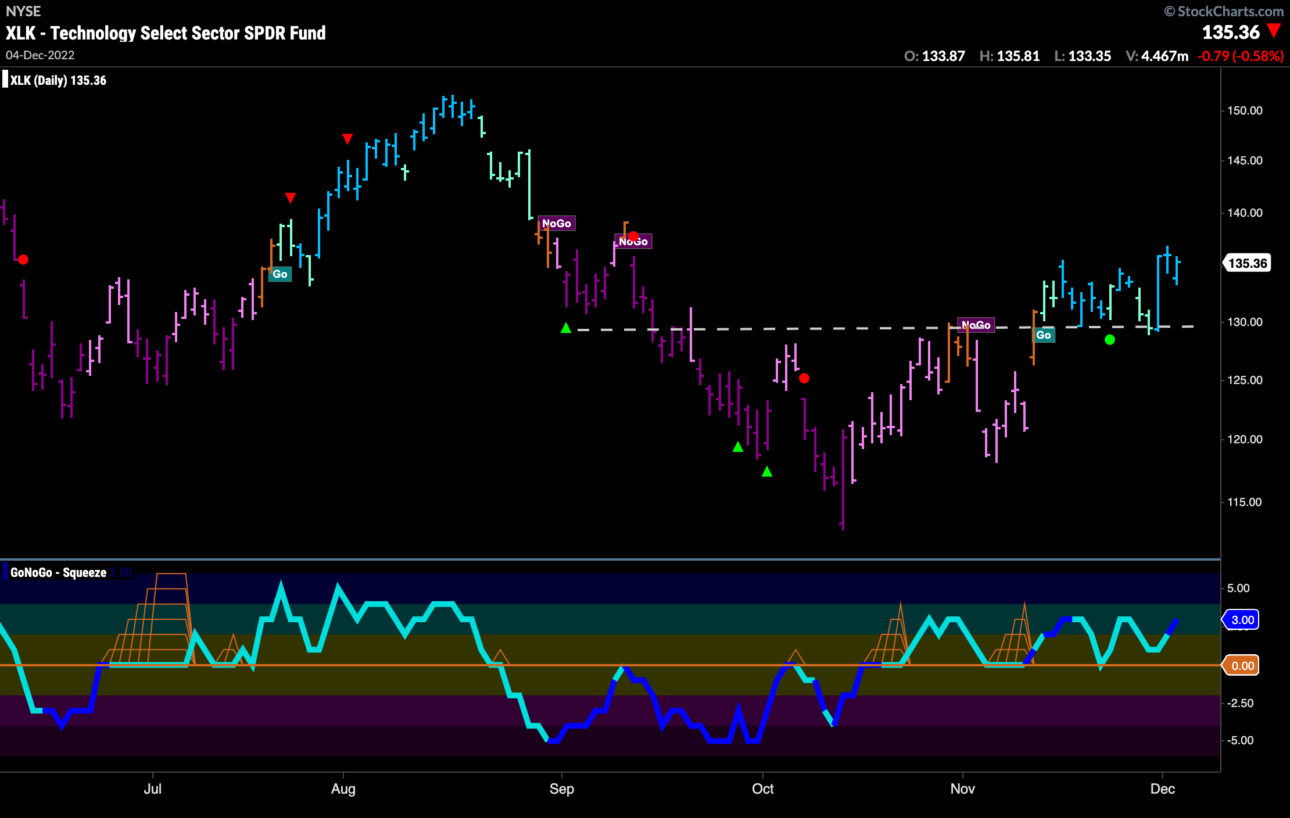Click the -2.50 oscillator axis label
This screenshot has height=818, width=1290.
point(1240,703)
